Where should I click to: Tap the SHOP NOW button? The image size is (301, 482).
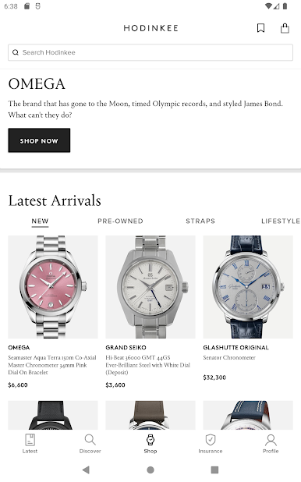tap(39, 140)
